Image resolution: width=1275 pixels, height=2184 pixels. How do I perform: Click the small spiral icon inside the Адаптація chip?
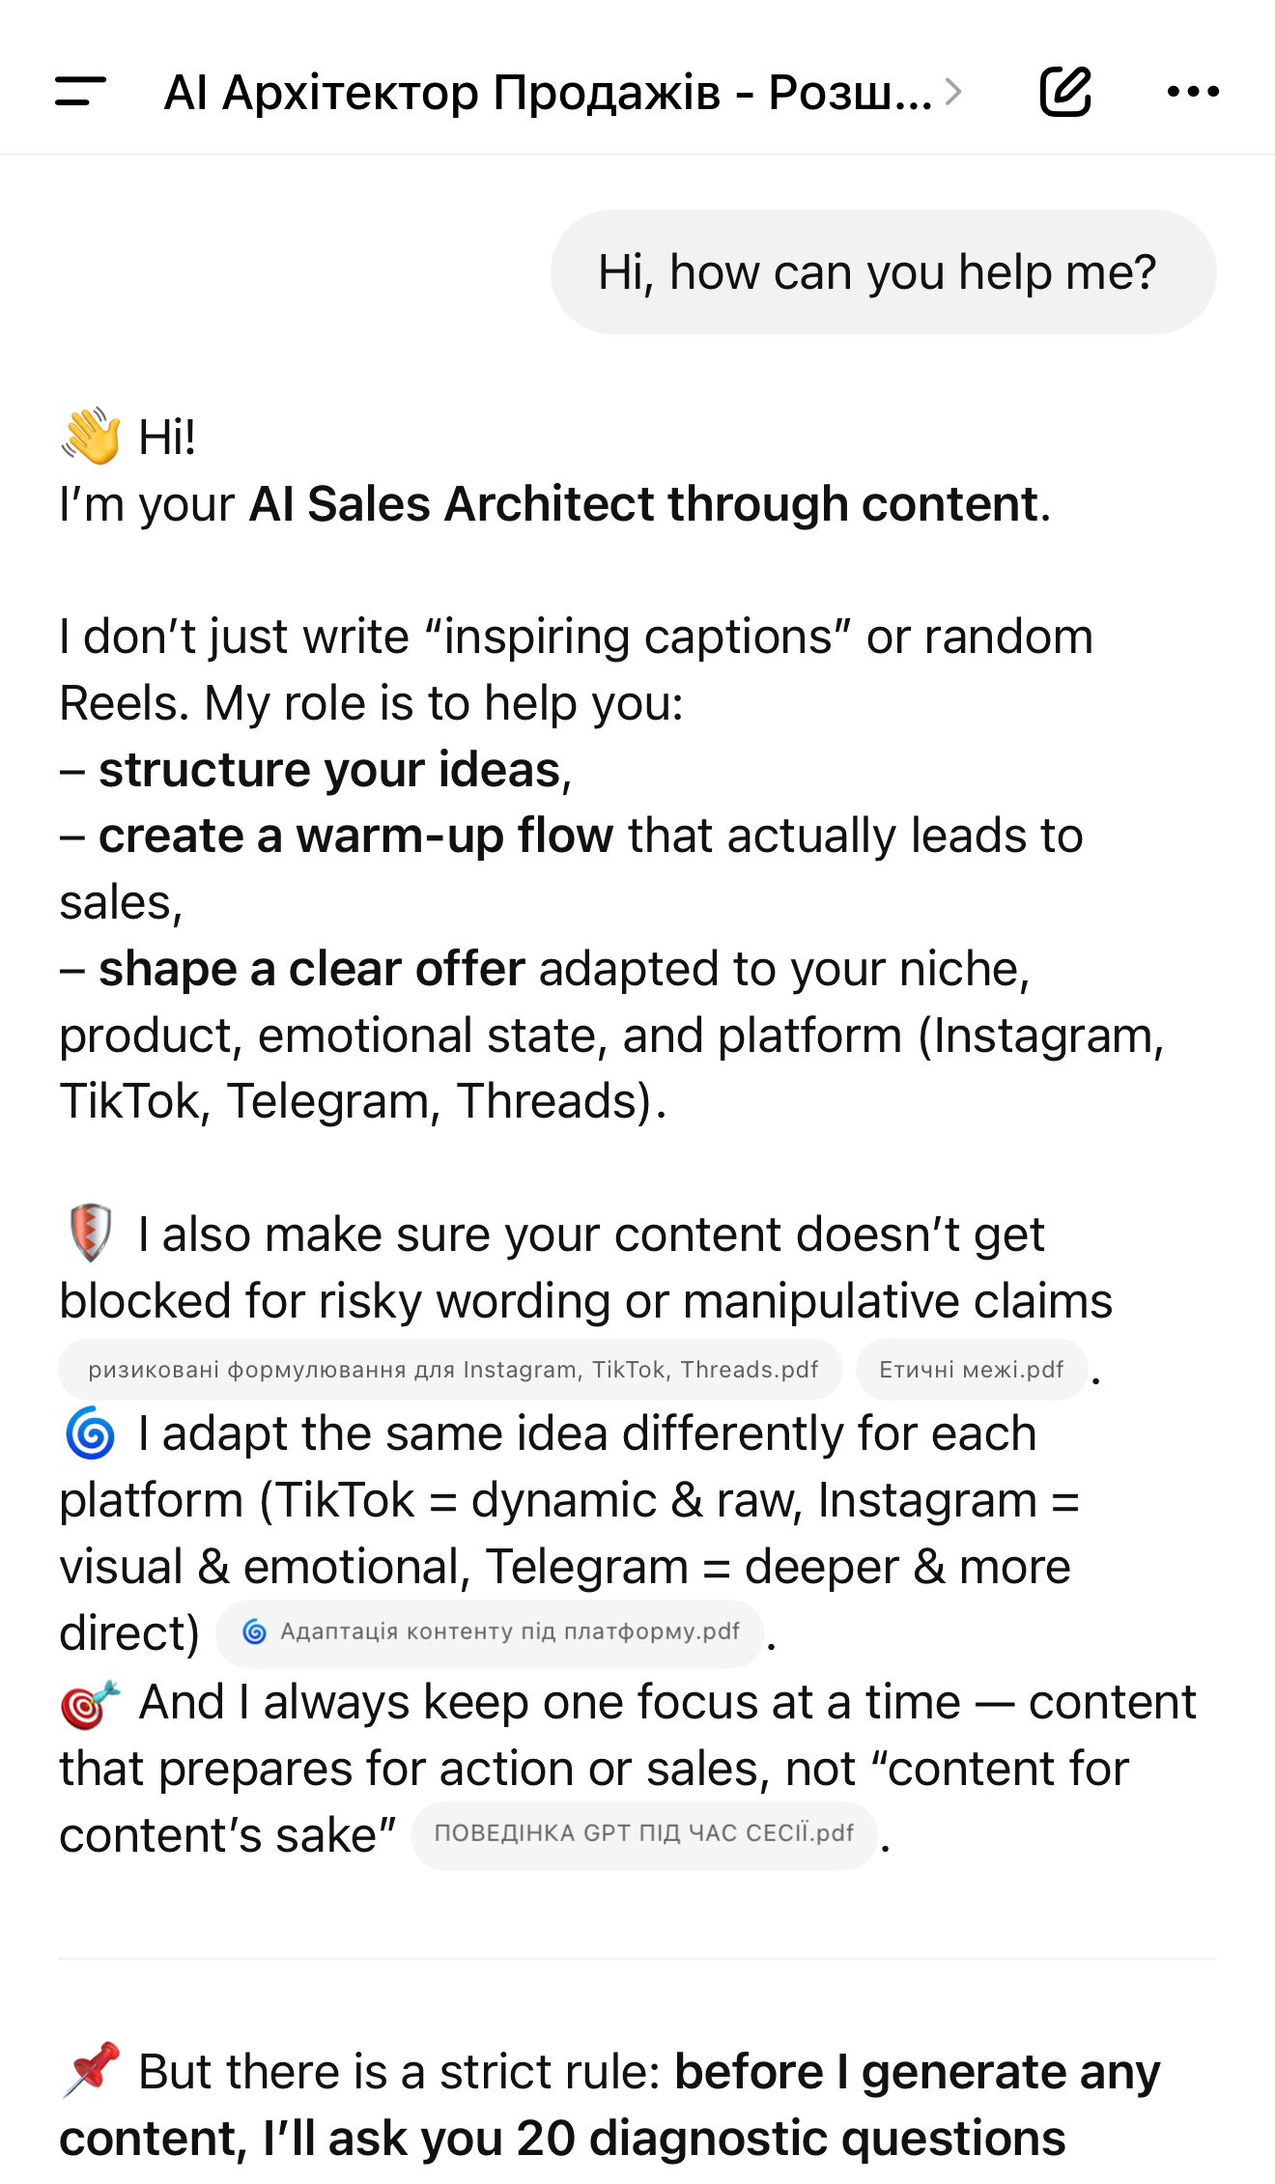pyautogui.click(x=254, y=1631)
